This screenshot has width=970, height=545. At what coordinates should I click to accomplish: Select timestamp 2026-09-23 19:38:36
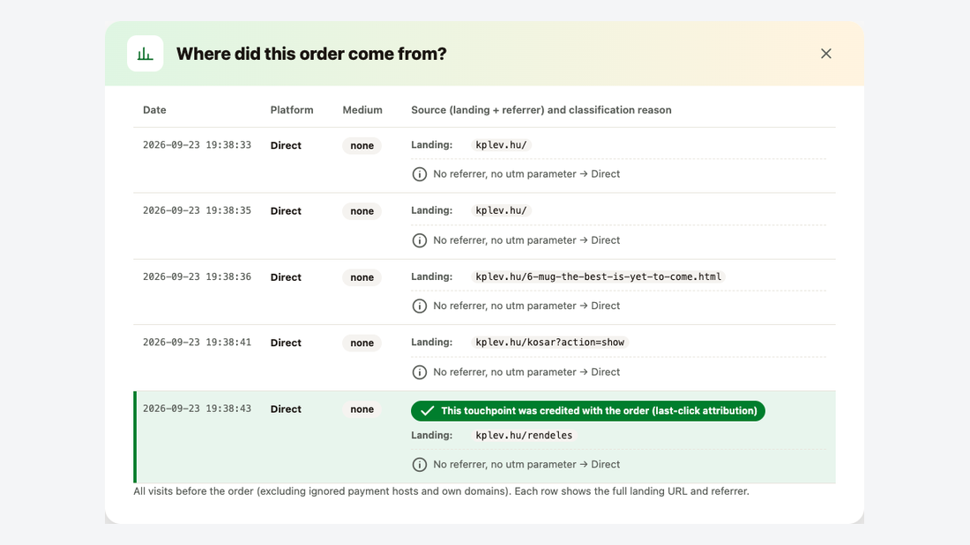(197, 276)
